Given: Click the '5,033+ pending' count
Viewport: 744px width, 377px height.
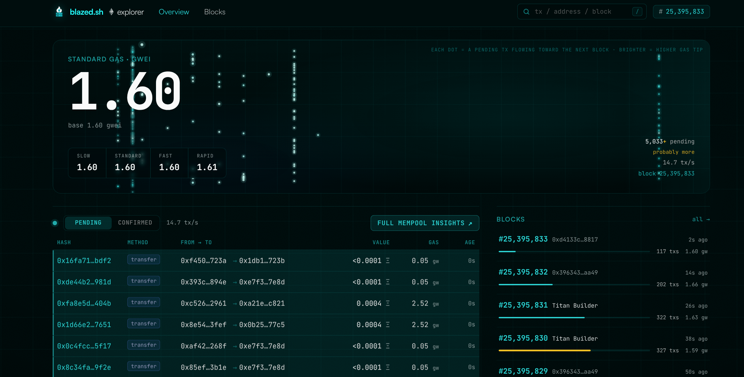Looking at the screenshot, I should (670, 141).
